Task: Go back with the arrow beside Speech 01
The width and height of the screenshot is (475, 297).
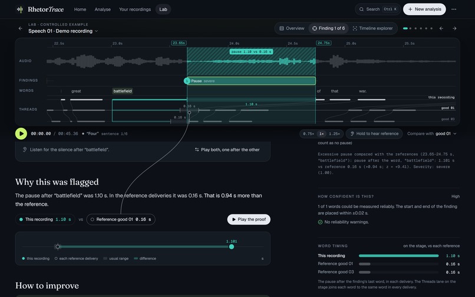Action: pos(20,28)
